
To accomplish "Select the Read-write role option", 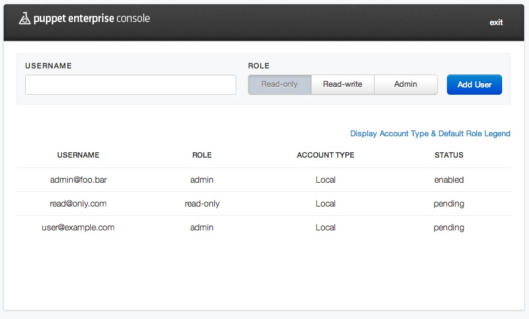I will tap(342, 84).
